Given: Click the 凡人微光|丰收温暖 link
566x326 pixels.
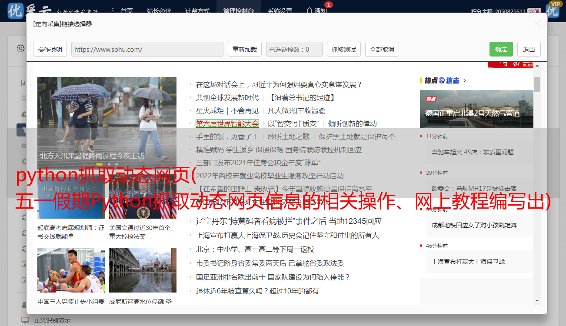Looking at the screenshot, I should [296, 110].
